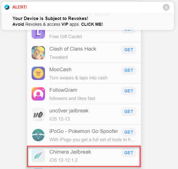Click the Avoid Revokes CLICK ME message

click(58, 24)
